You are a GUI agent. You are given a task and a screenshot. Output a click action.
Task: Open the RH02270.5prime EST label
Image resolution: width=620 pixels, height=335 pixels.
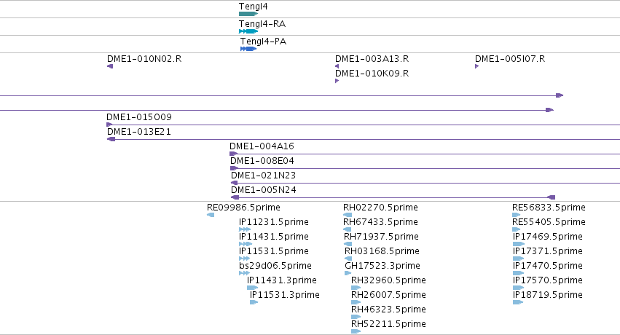click(x=380, y=208)
